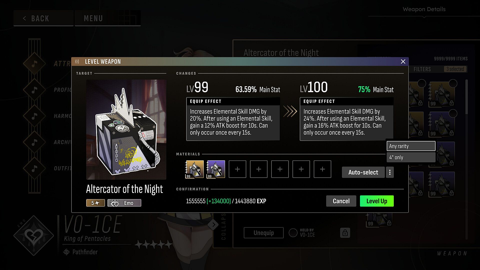Choose the Any rarity option

click(x=411, y=146)
